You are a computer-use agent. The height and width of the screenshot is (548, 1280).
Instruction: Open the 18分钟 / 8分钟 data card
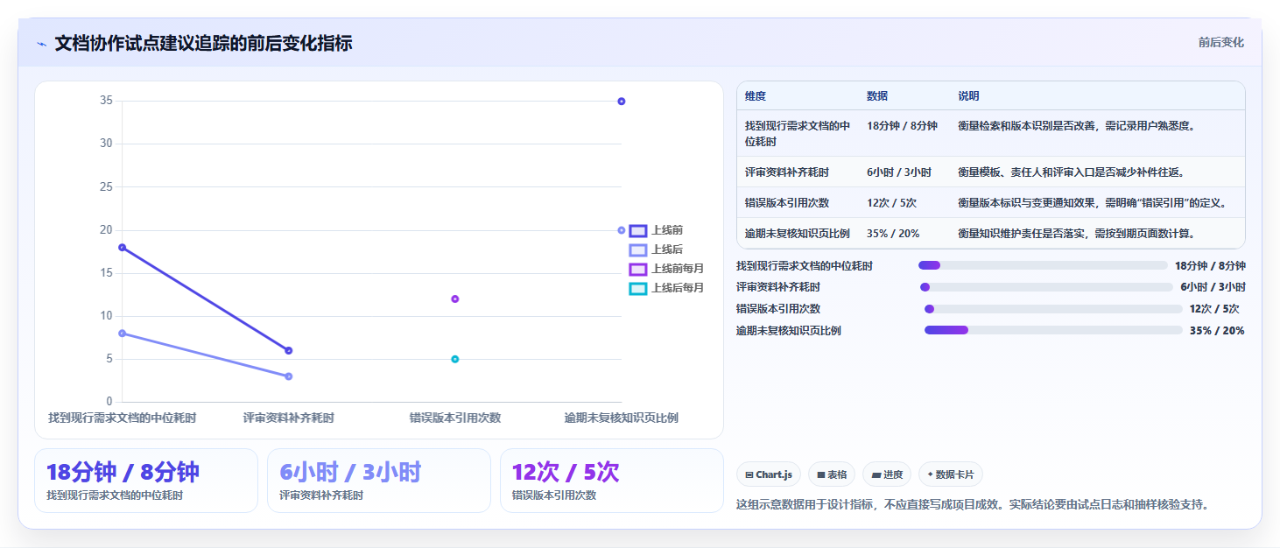tap(146, 481)
